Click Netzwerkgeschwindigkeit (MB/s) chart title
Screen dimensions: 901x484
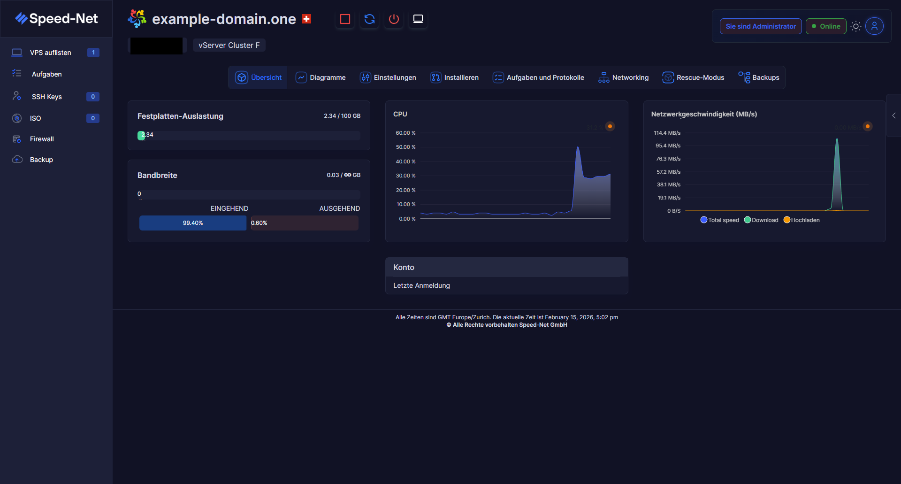[704, 114]
